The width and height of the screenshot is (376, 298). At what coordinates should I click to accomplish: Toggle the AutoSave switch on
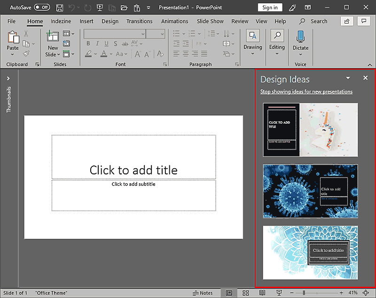tap(41, 7)
